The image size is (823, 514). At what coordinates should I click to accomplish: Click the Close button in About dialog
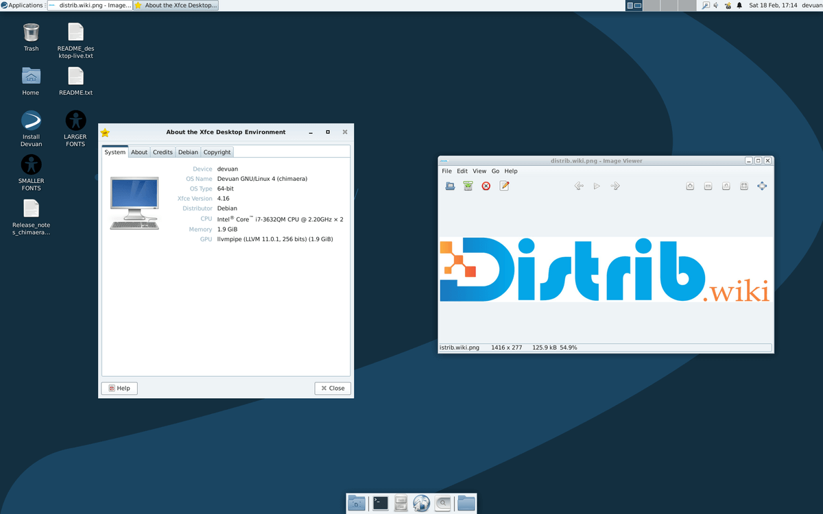(x=333, y=388)
